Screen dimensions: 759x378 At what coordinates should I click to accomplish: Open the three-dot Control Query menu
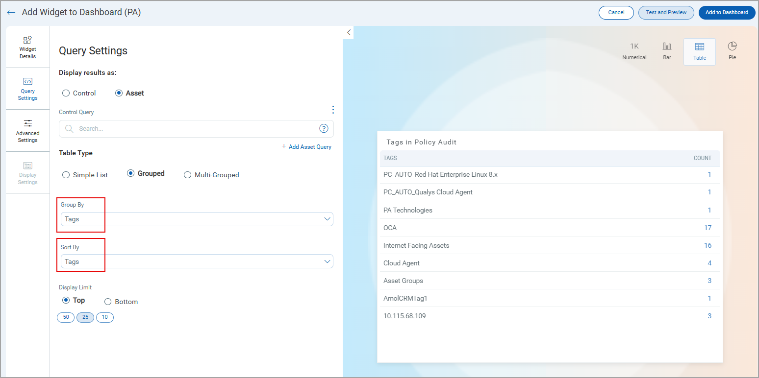333,110
